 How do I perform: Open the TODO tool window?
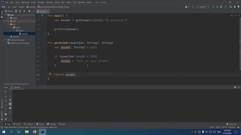click(17, 124)
